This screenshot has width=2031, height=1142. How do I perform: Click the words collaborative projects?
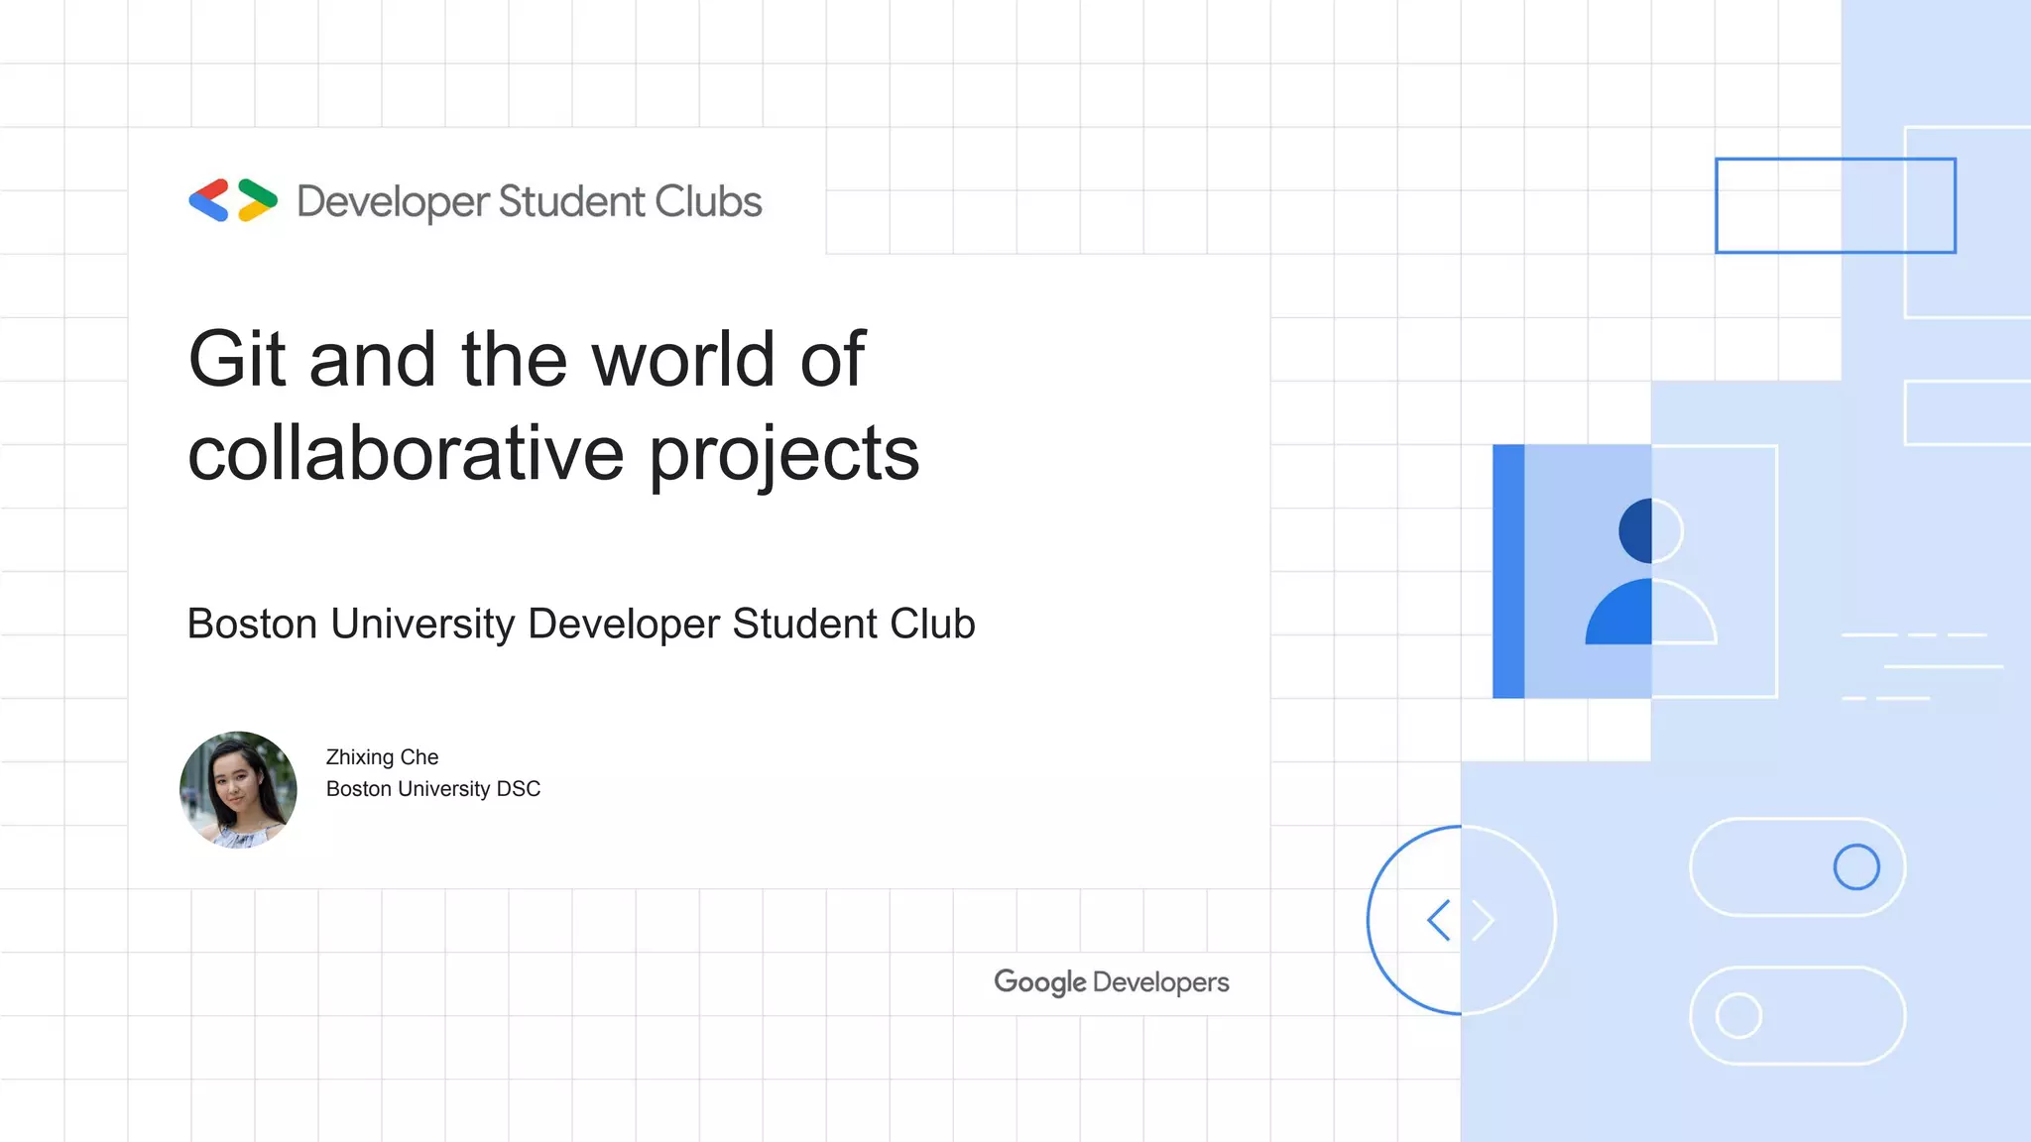pos(553,454)
